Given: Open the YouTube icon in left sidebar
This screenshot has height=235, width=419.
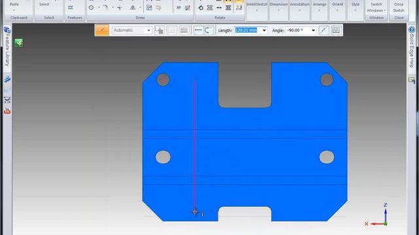Looking at the screenshot, I should 7,110.
